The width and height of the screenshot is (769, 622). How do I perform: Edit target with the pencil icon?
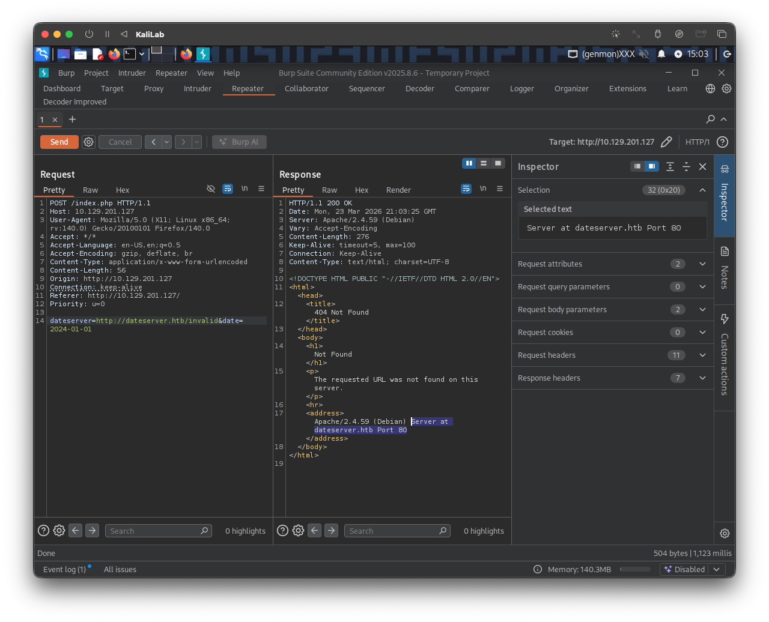click(x=666, y=142)
